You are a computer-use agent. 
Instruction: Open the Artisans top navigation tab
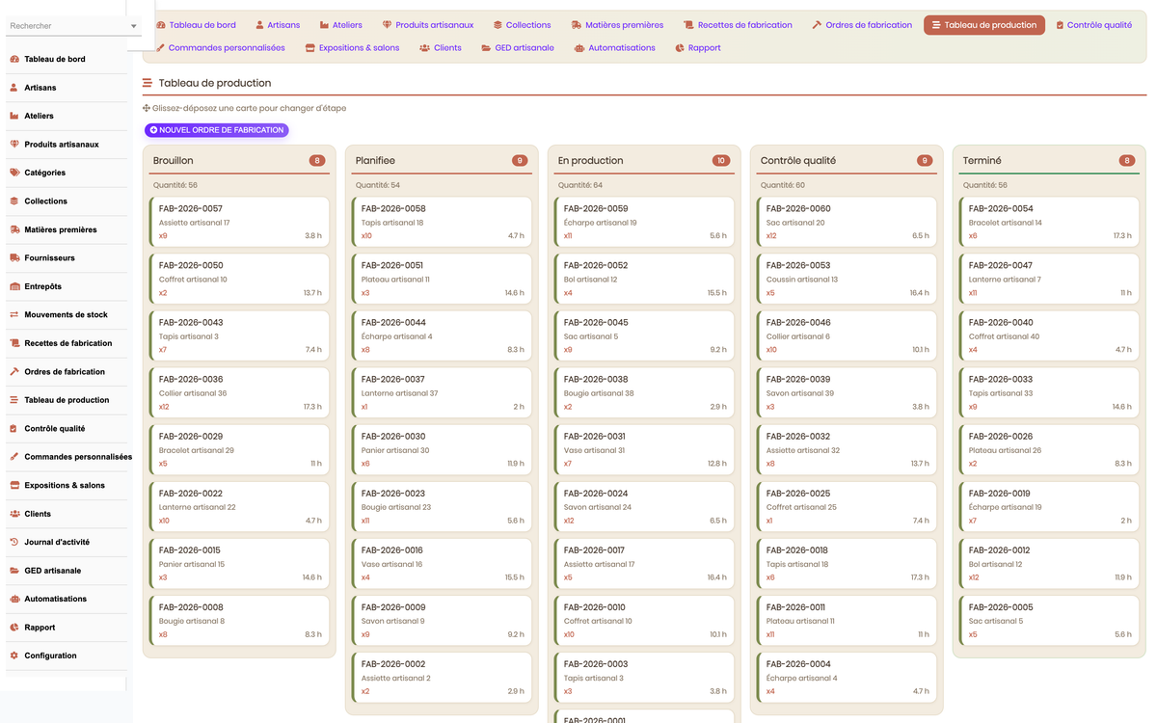(279, 25)
